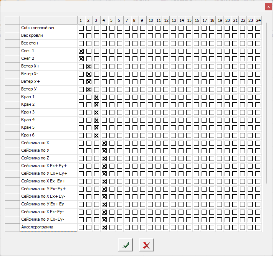Click the Акселерограмма row label field
The height and width of the screenshot is (256, 273).
pos(48,227)
